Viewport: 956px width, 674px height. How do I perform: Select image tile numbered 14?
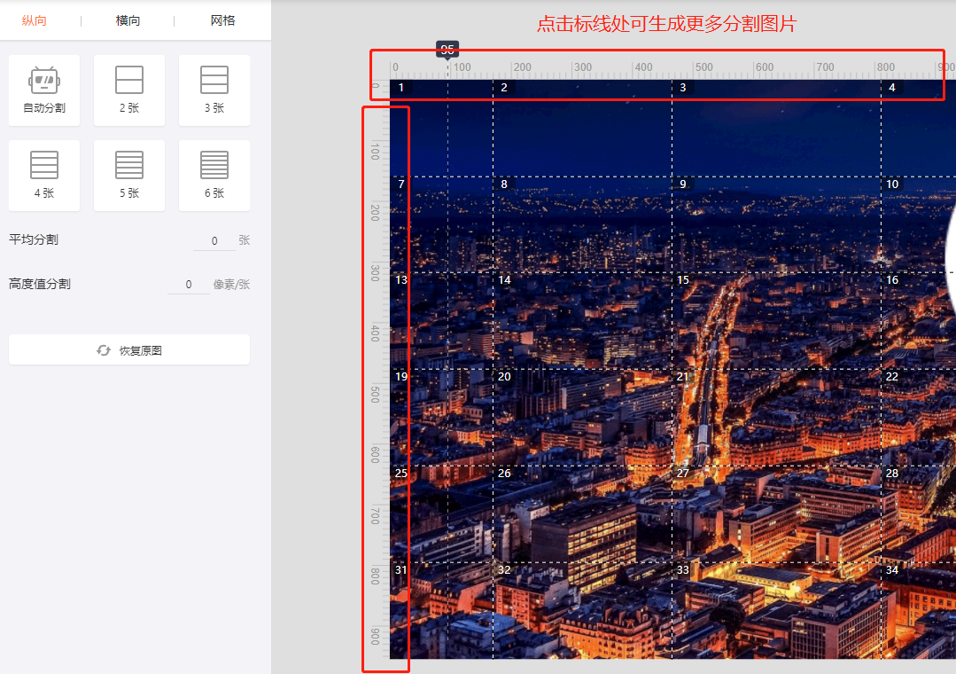pos(582,321)
